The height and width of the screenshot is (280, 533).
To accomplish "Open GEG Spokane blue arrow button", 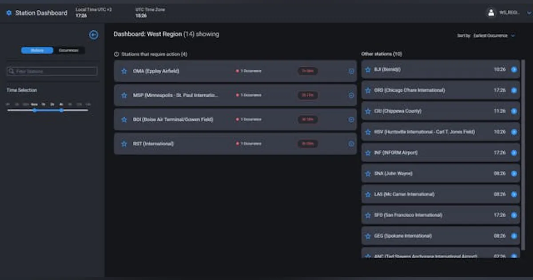I will tap(514, 236).
